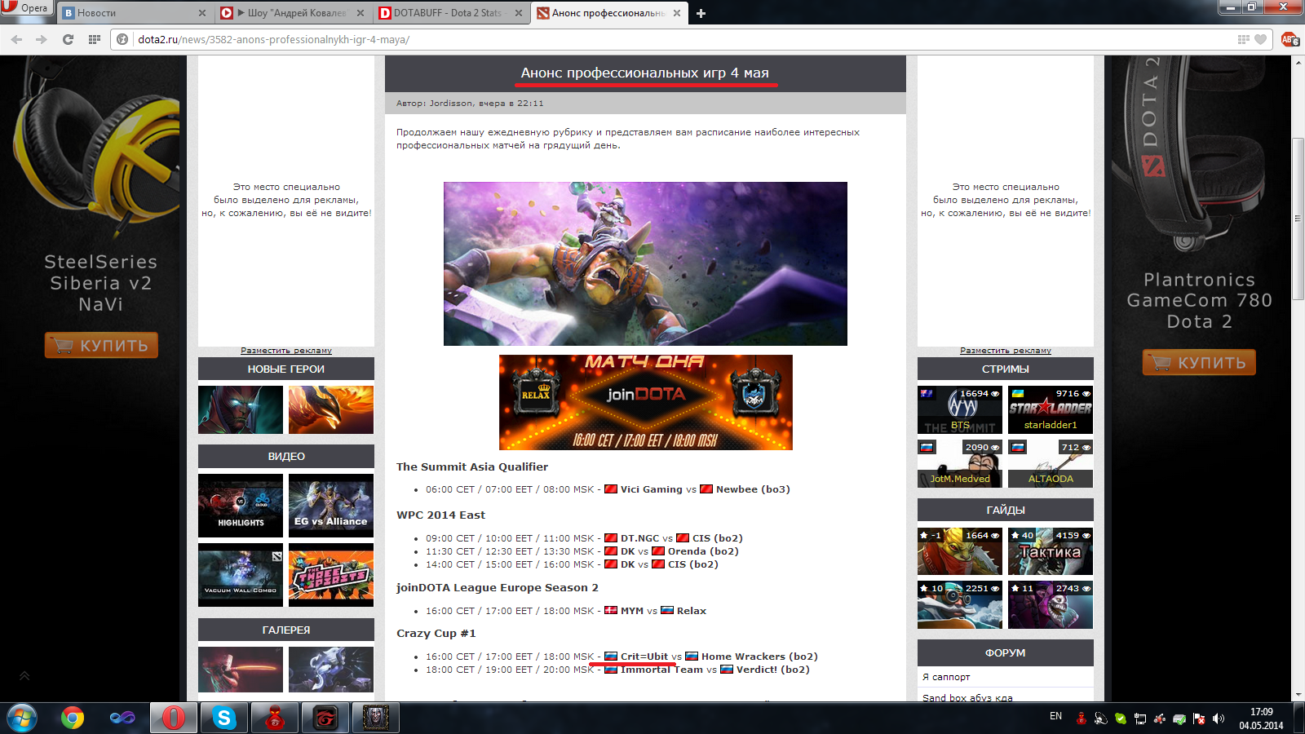Watch the ALTAODA stream
The width and height of the screenshot is (1305, 734).
[1051, 464]
